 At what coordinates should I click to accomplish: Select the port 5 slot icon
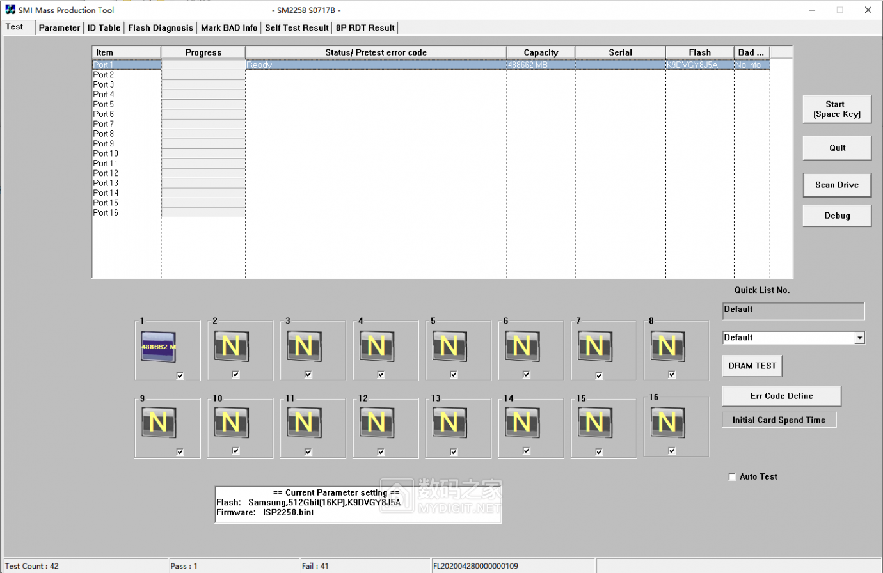pyautogui.click(x=449, y=347)
